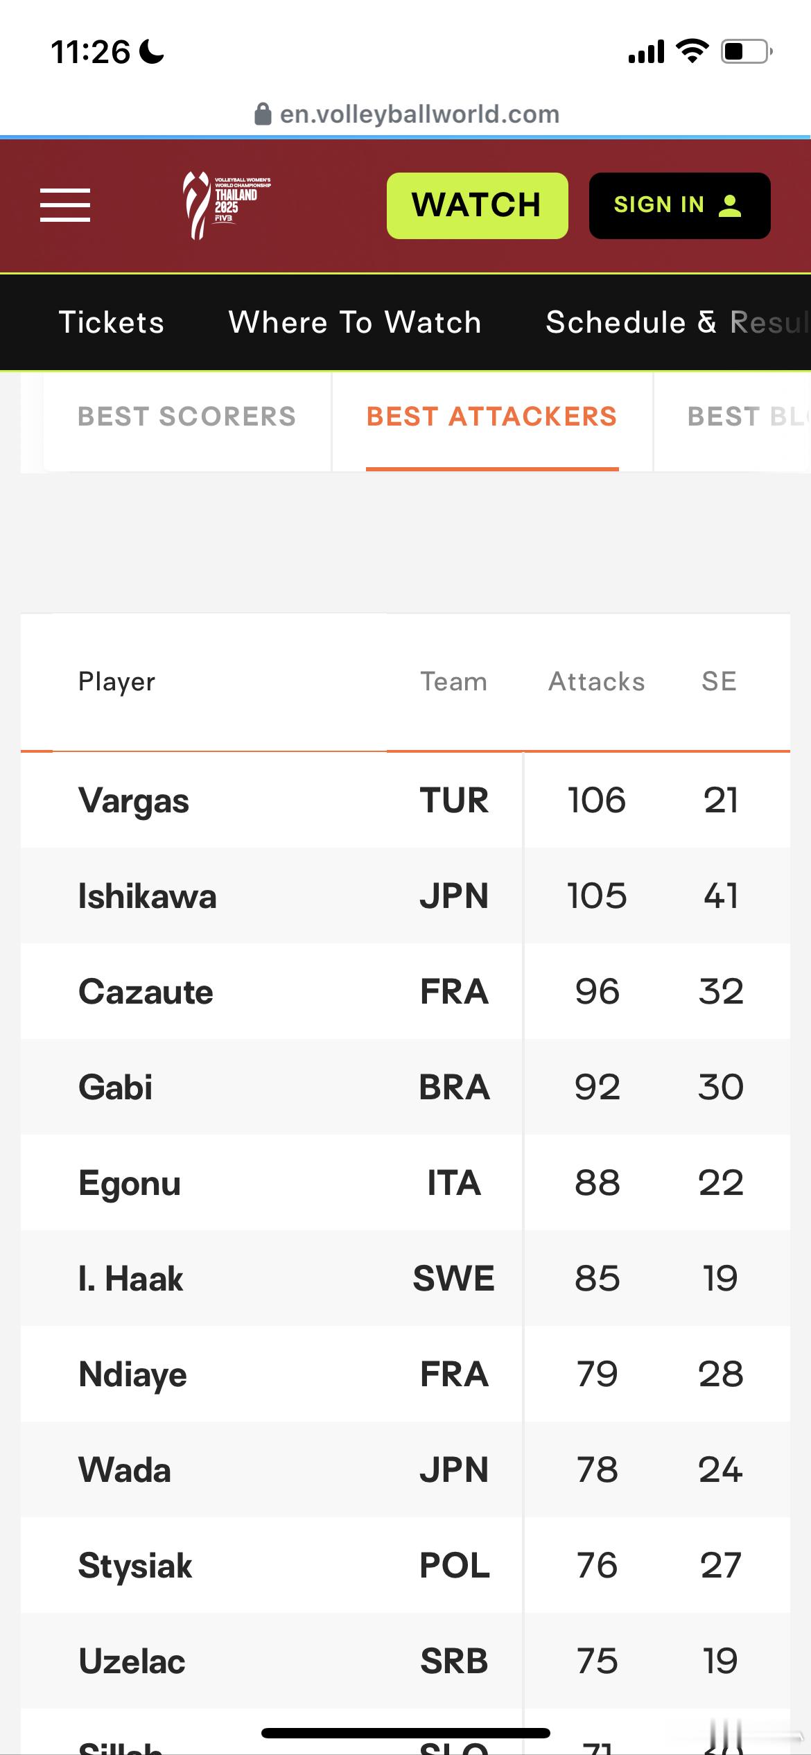Select the Egonu player row
The width and height of the screenshot is (811, 1755).
point(405,1182)
